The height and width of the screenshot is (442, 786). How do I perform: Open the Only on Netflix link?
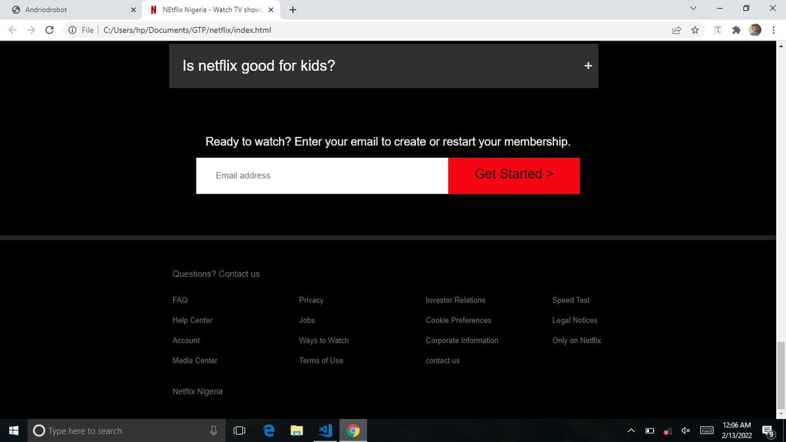[x=576, y=341]
